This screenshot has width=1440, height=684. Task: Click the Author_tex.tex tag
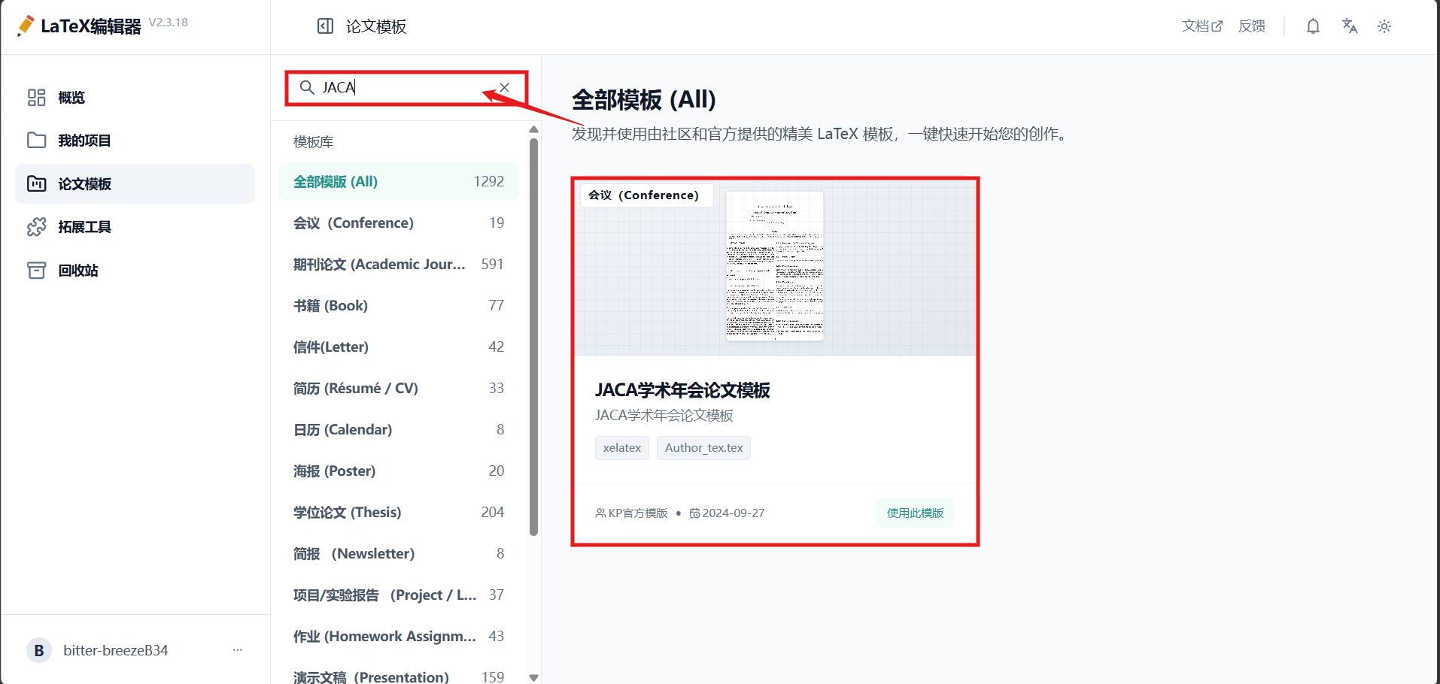pyautogui.click(x=703, y=448)
